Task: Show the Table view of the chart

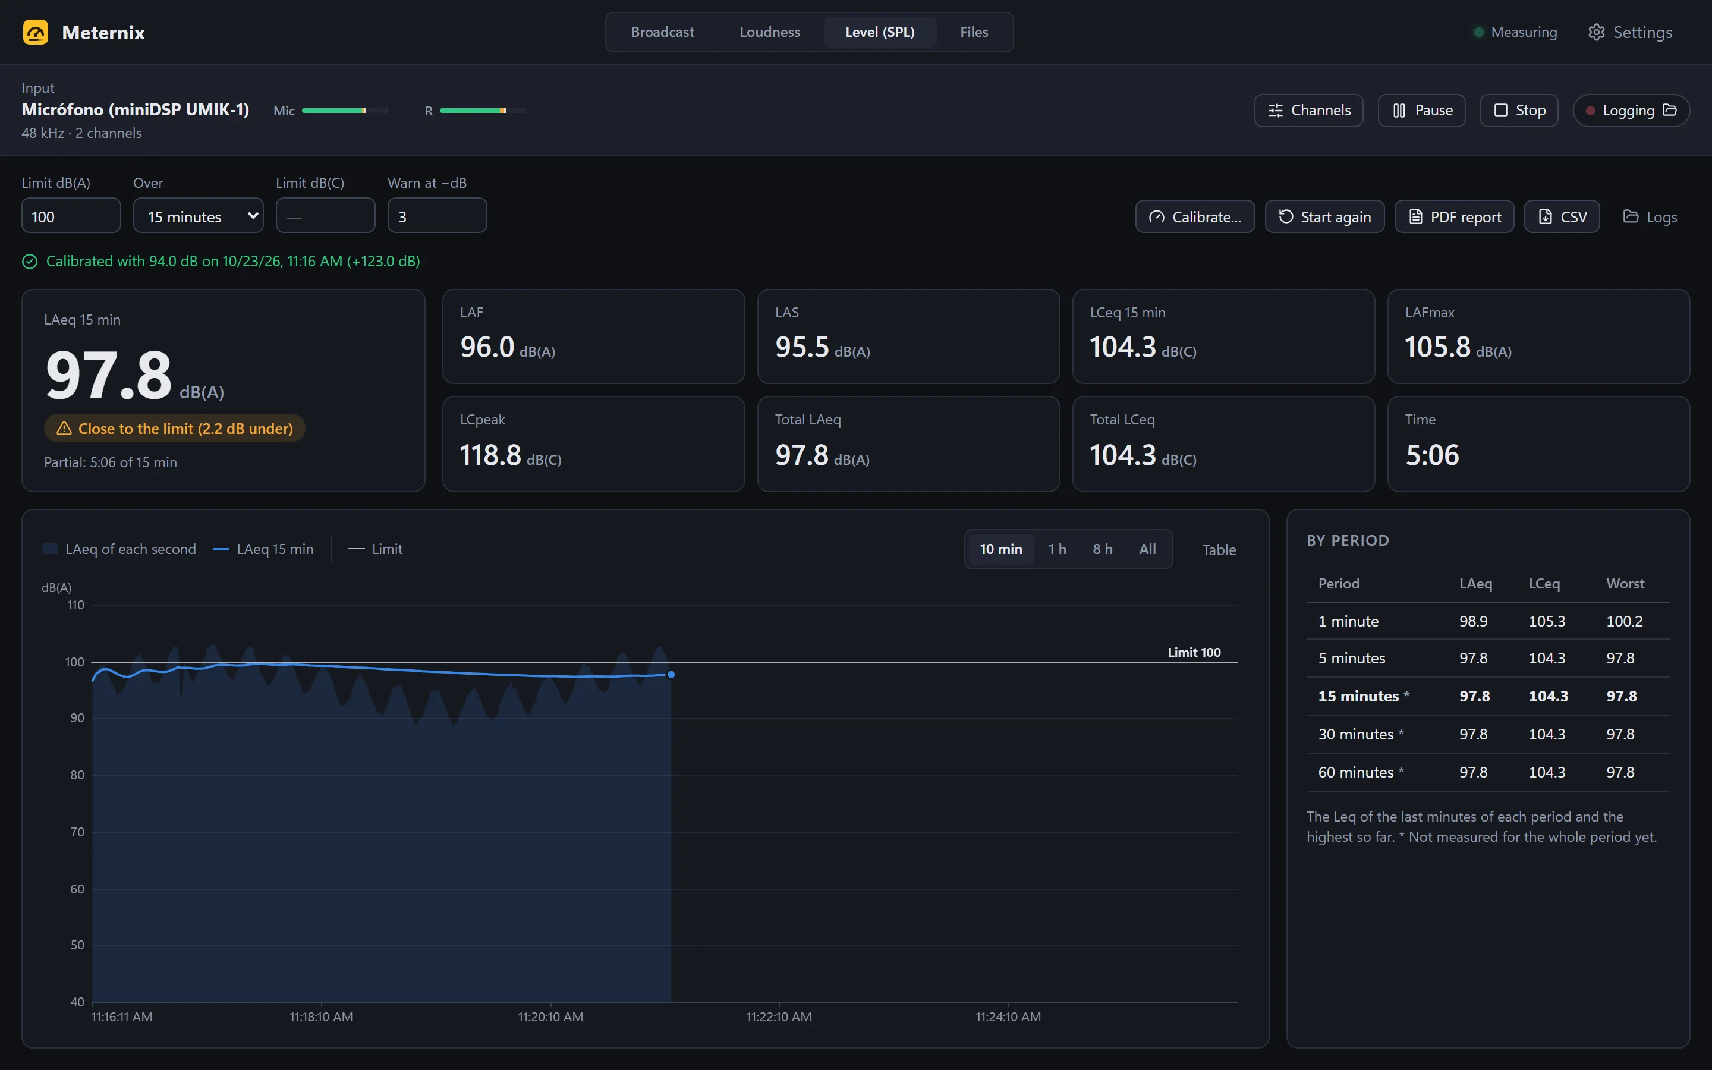Action: [1219, 550]
